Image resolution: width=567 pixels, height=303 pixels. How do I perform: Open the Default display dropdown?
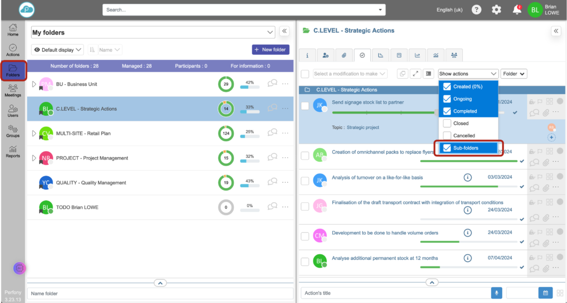coord(58,50)
